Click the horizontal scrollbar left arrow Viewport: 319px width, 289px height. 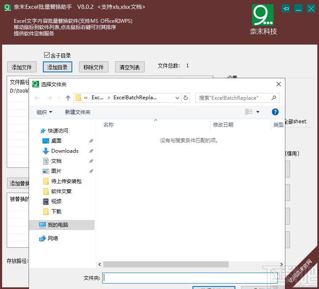click(100, 264)
